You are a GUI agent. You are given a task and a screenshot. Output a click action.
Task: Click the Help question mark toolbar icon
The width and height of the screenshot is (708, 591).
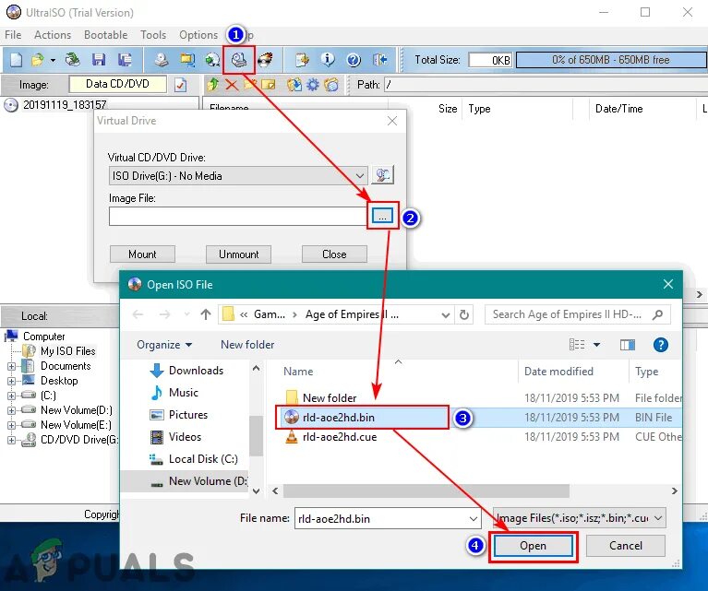354,60
